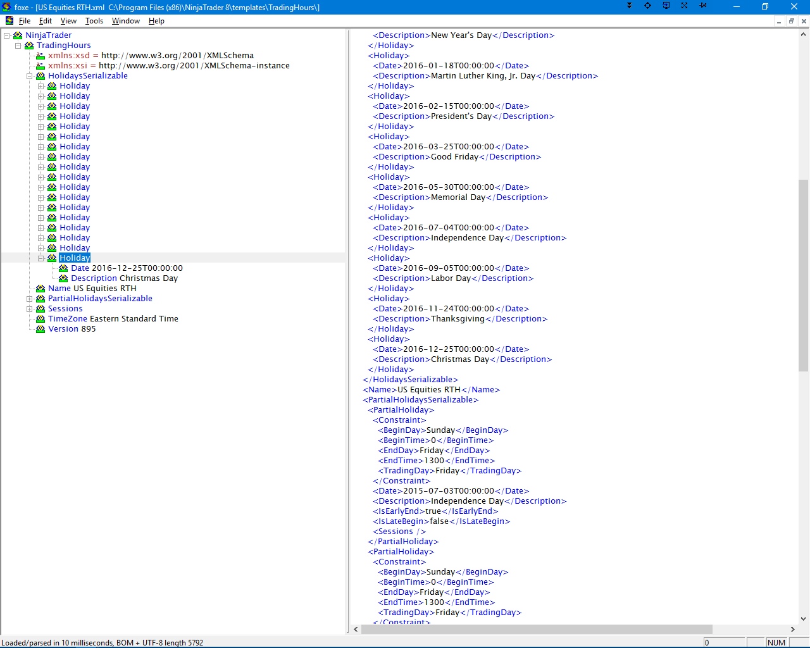
Task: Click the Good Friday description line
Action: coord(457,157)
